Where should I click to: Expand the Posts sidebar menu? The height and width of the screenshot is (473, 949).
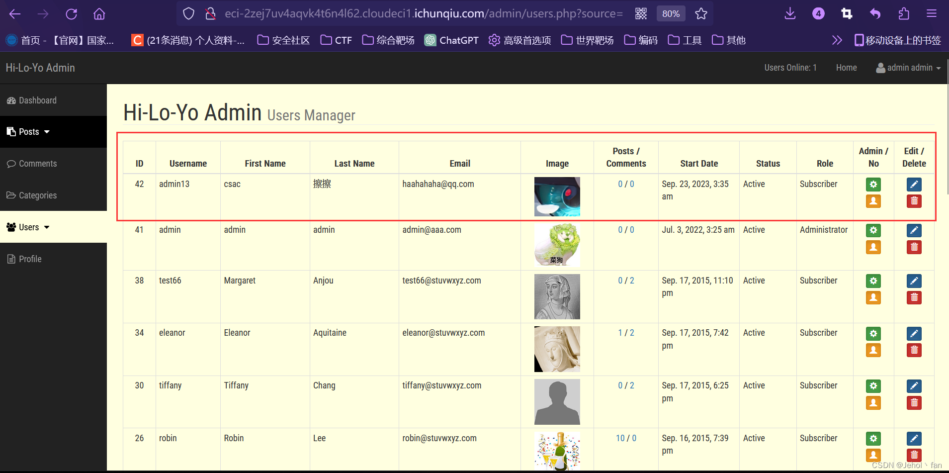pos(53,132)
